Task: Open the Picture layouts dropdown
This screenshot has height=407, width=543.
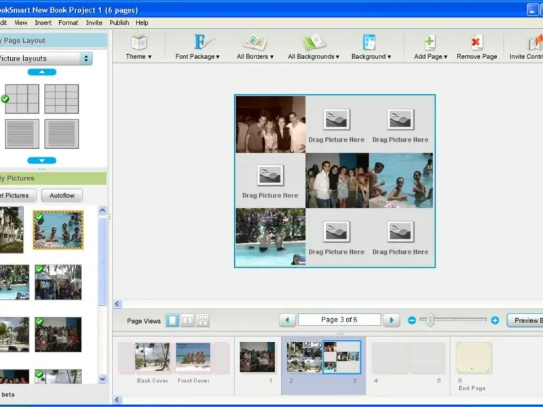Action: point(45,58)
